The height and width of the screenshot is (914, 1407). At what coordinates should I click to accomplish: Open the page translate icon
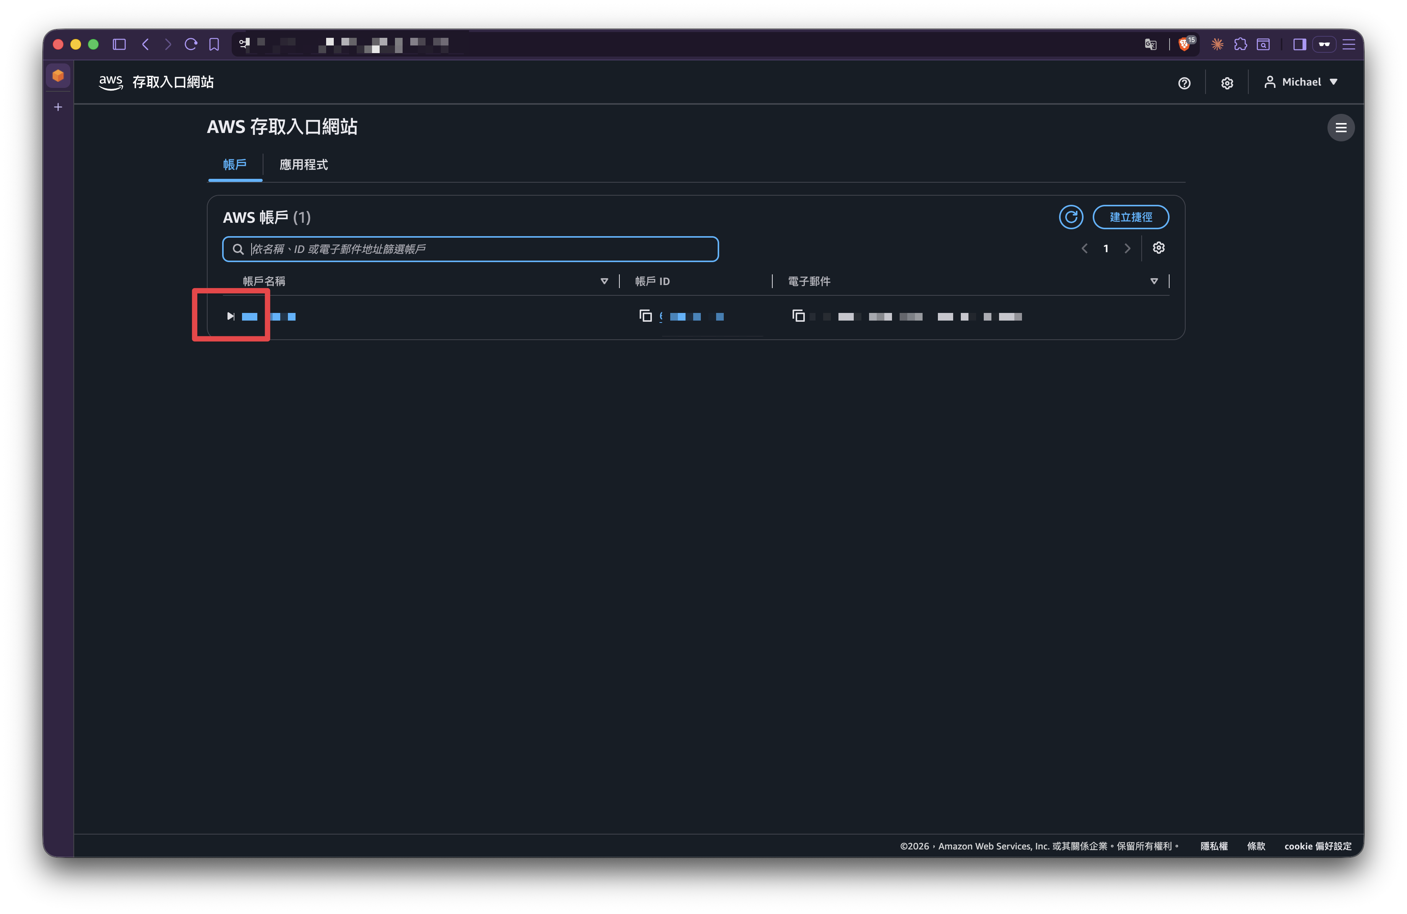1150,44
